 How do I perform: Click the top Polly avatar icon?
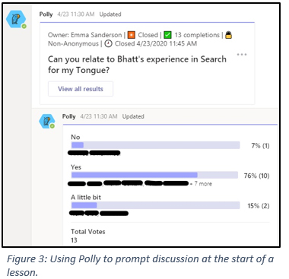(16, 20)
